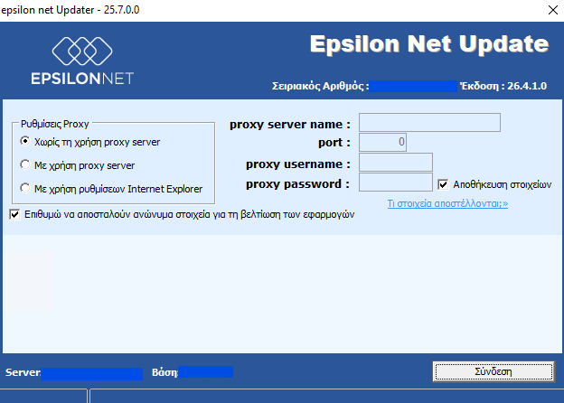Select 'Με χρήση ρυθμίσεων Internet Explorer' option
Viewport: 564px width, 403px height.
click(25, 189)
